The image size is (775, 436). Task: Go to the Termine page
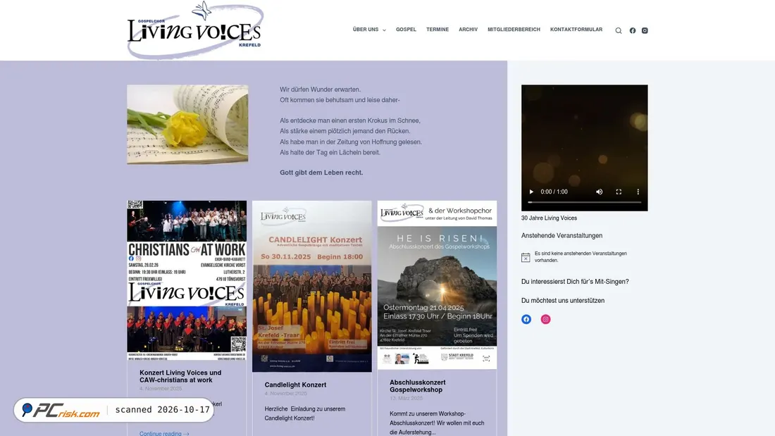coord(438,30)
